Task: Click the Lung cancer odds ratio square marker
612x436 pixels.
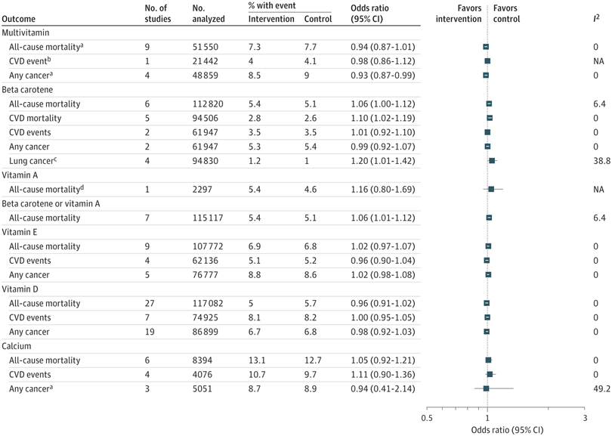Action: [492, 161]
